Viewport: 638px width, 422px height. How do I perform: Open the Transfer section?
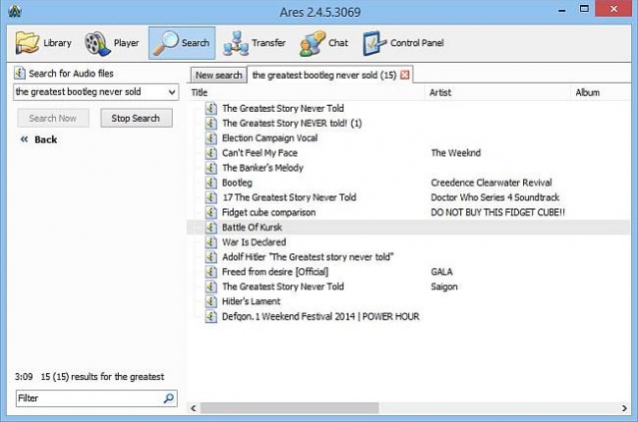[255, 43]
